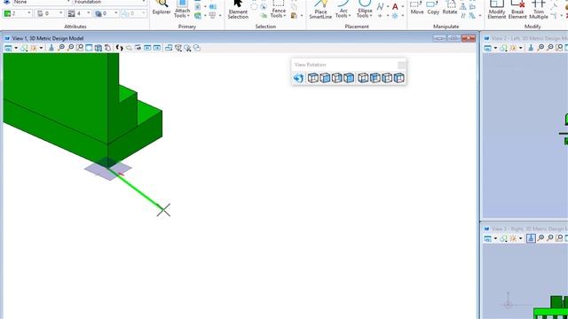Click Fit View in View 1 toolbar

coord(89,48)
